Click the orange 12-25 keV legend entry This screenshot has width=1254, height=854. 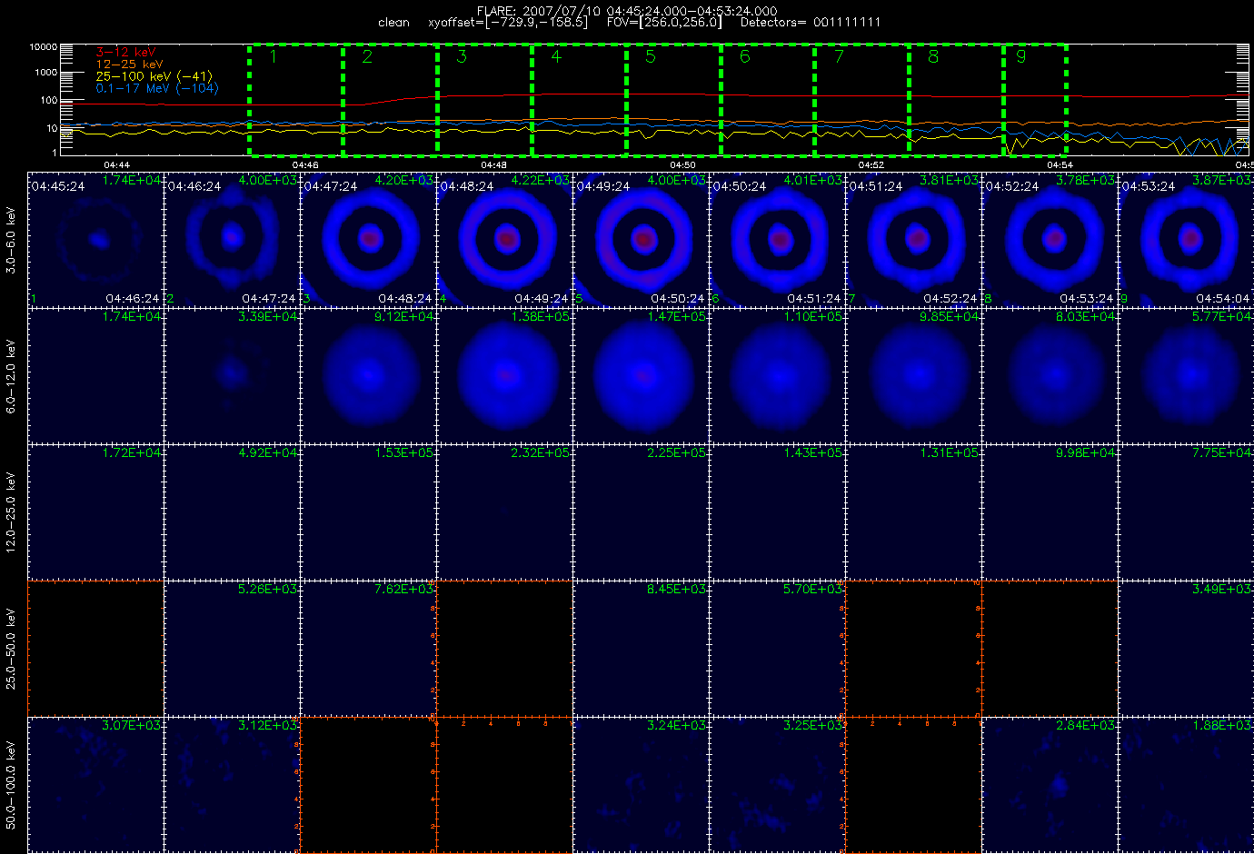[x=130, y=65]
